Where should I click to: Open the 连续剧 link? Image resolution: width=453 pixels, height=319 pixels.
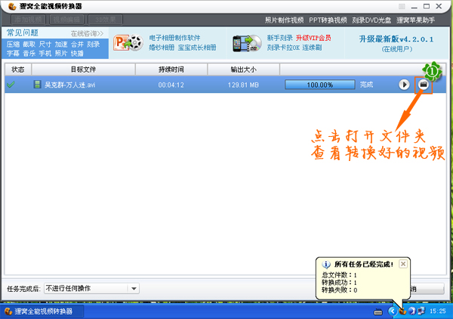tap(312, 48)
